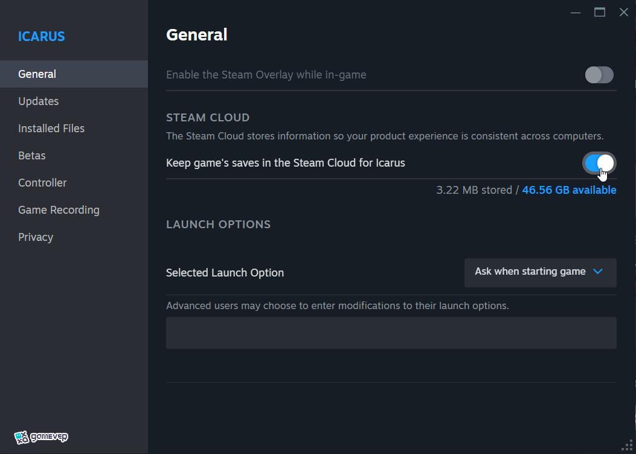636x454 pixels.
Task: Toggle Steam Overlay while in-game switch
Action: click(599, 75)
